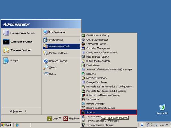Click the Certification Authority icon
The height and width of the screenshot is (128, 171).
(x=83, y=35)
